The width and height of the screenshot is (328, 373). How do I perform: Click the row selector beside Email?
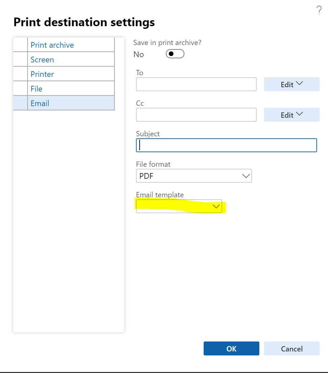coord(21,103)
